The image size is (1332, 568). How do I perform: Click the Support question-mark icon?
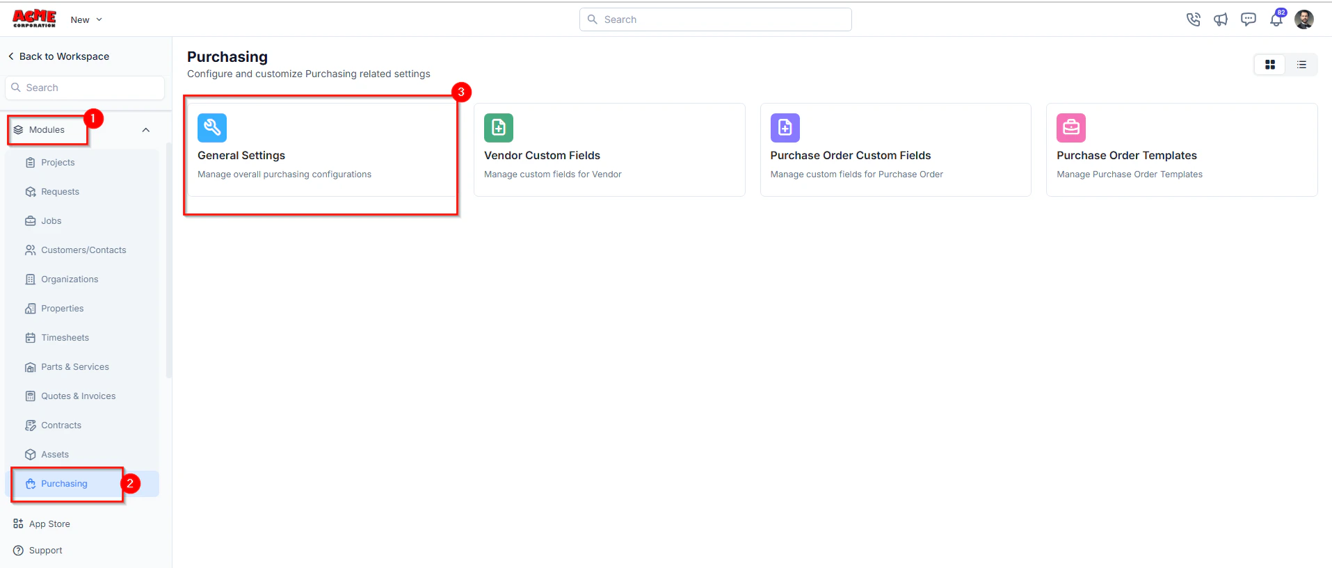tap(18, 551)
